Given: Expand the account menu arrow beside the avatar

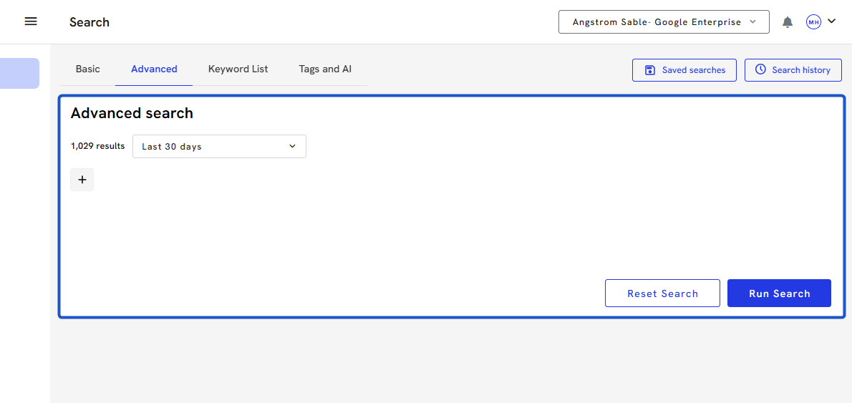Looking at the screenshot, I should click(x=831, y=21).
